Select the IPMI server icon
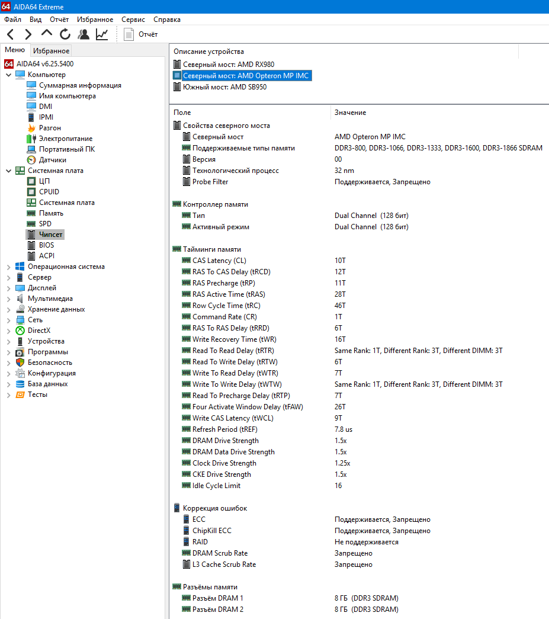The width and height of the screenshot is (549, 619). 31,117
